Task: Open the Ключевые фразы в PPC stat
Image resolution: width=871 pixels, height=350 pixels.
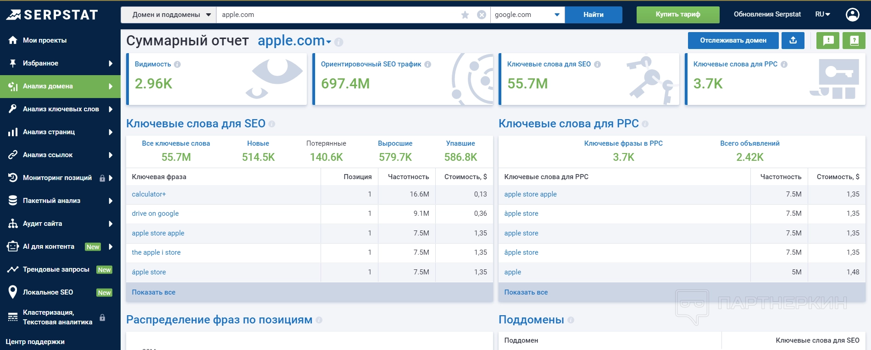Action: tap(623, 151)
